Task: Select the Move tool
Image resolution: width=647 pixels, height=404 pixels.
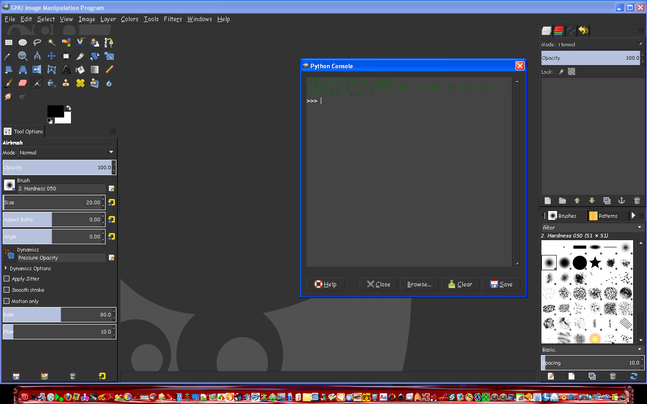Action: [52, 56]
